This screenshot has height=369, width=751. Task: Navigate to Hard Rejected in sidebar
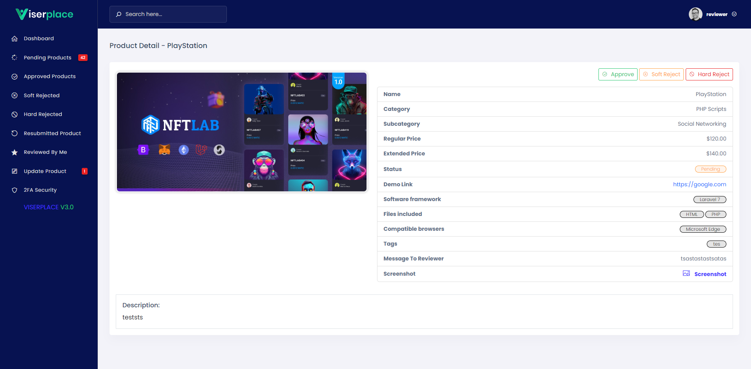(x=43, y=114)
